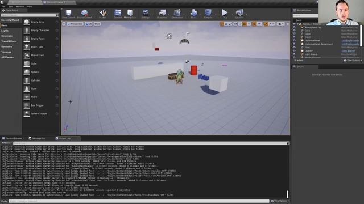The image size is (364, 204).
Task: Switch to the Message Log tab
Action: 38,138
